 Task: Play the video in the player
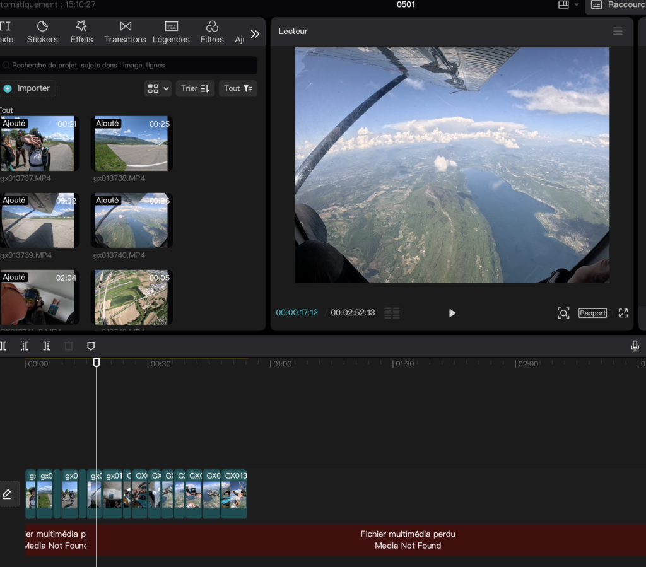tap(452, 313)
